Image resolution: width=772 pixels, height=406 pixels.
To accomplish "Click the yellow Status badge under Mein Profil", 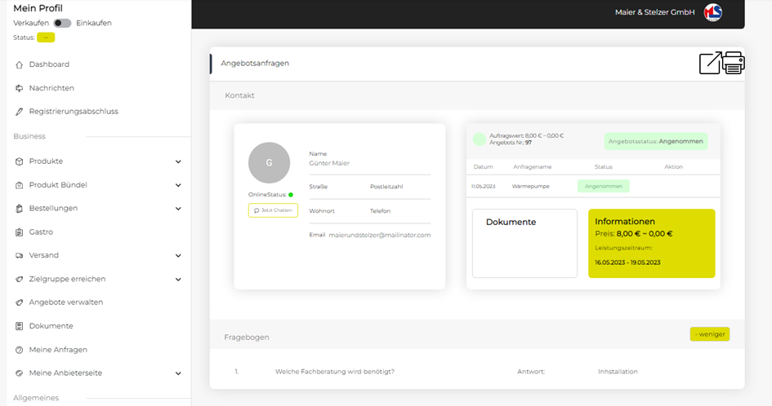I will click(x=46, y=38).
